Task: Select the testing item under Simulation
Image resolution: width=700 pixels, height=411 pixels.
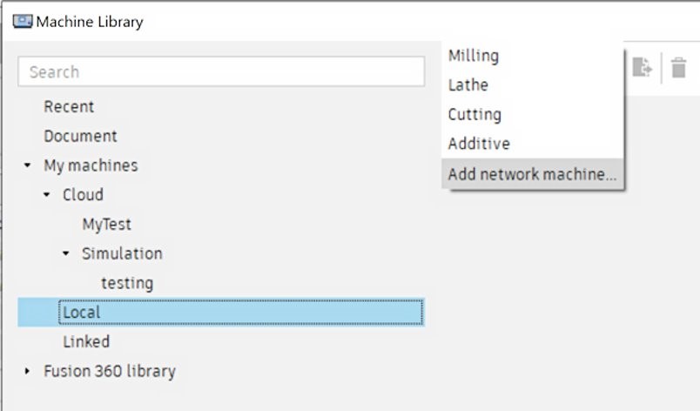Action: point(127,283)
